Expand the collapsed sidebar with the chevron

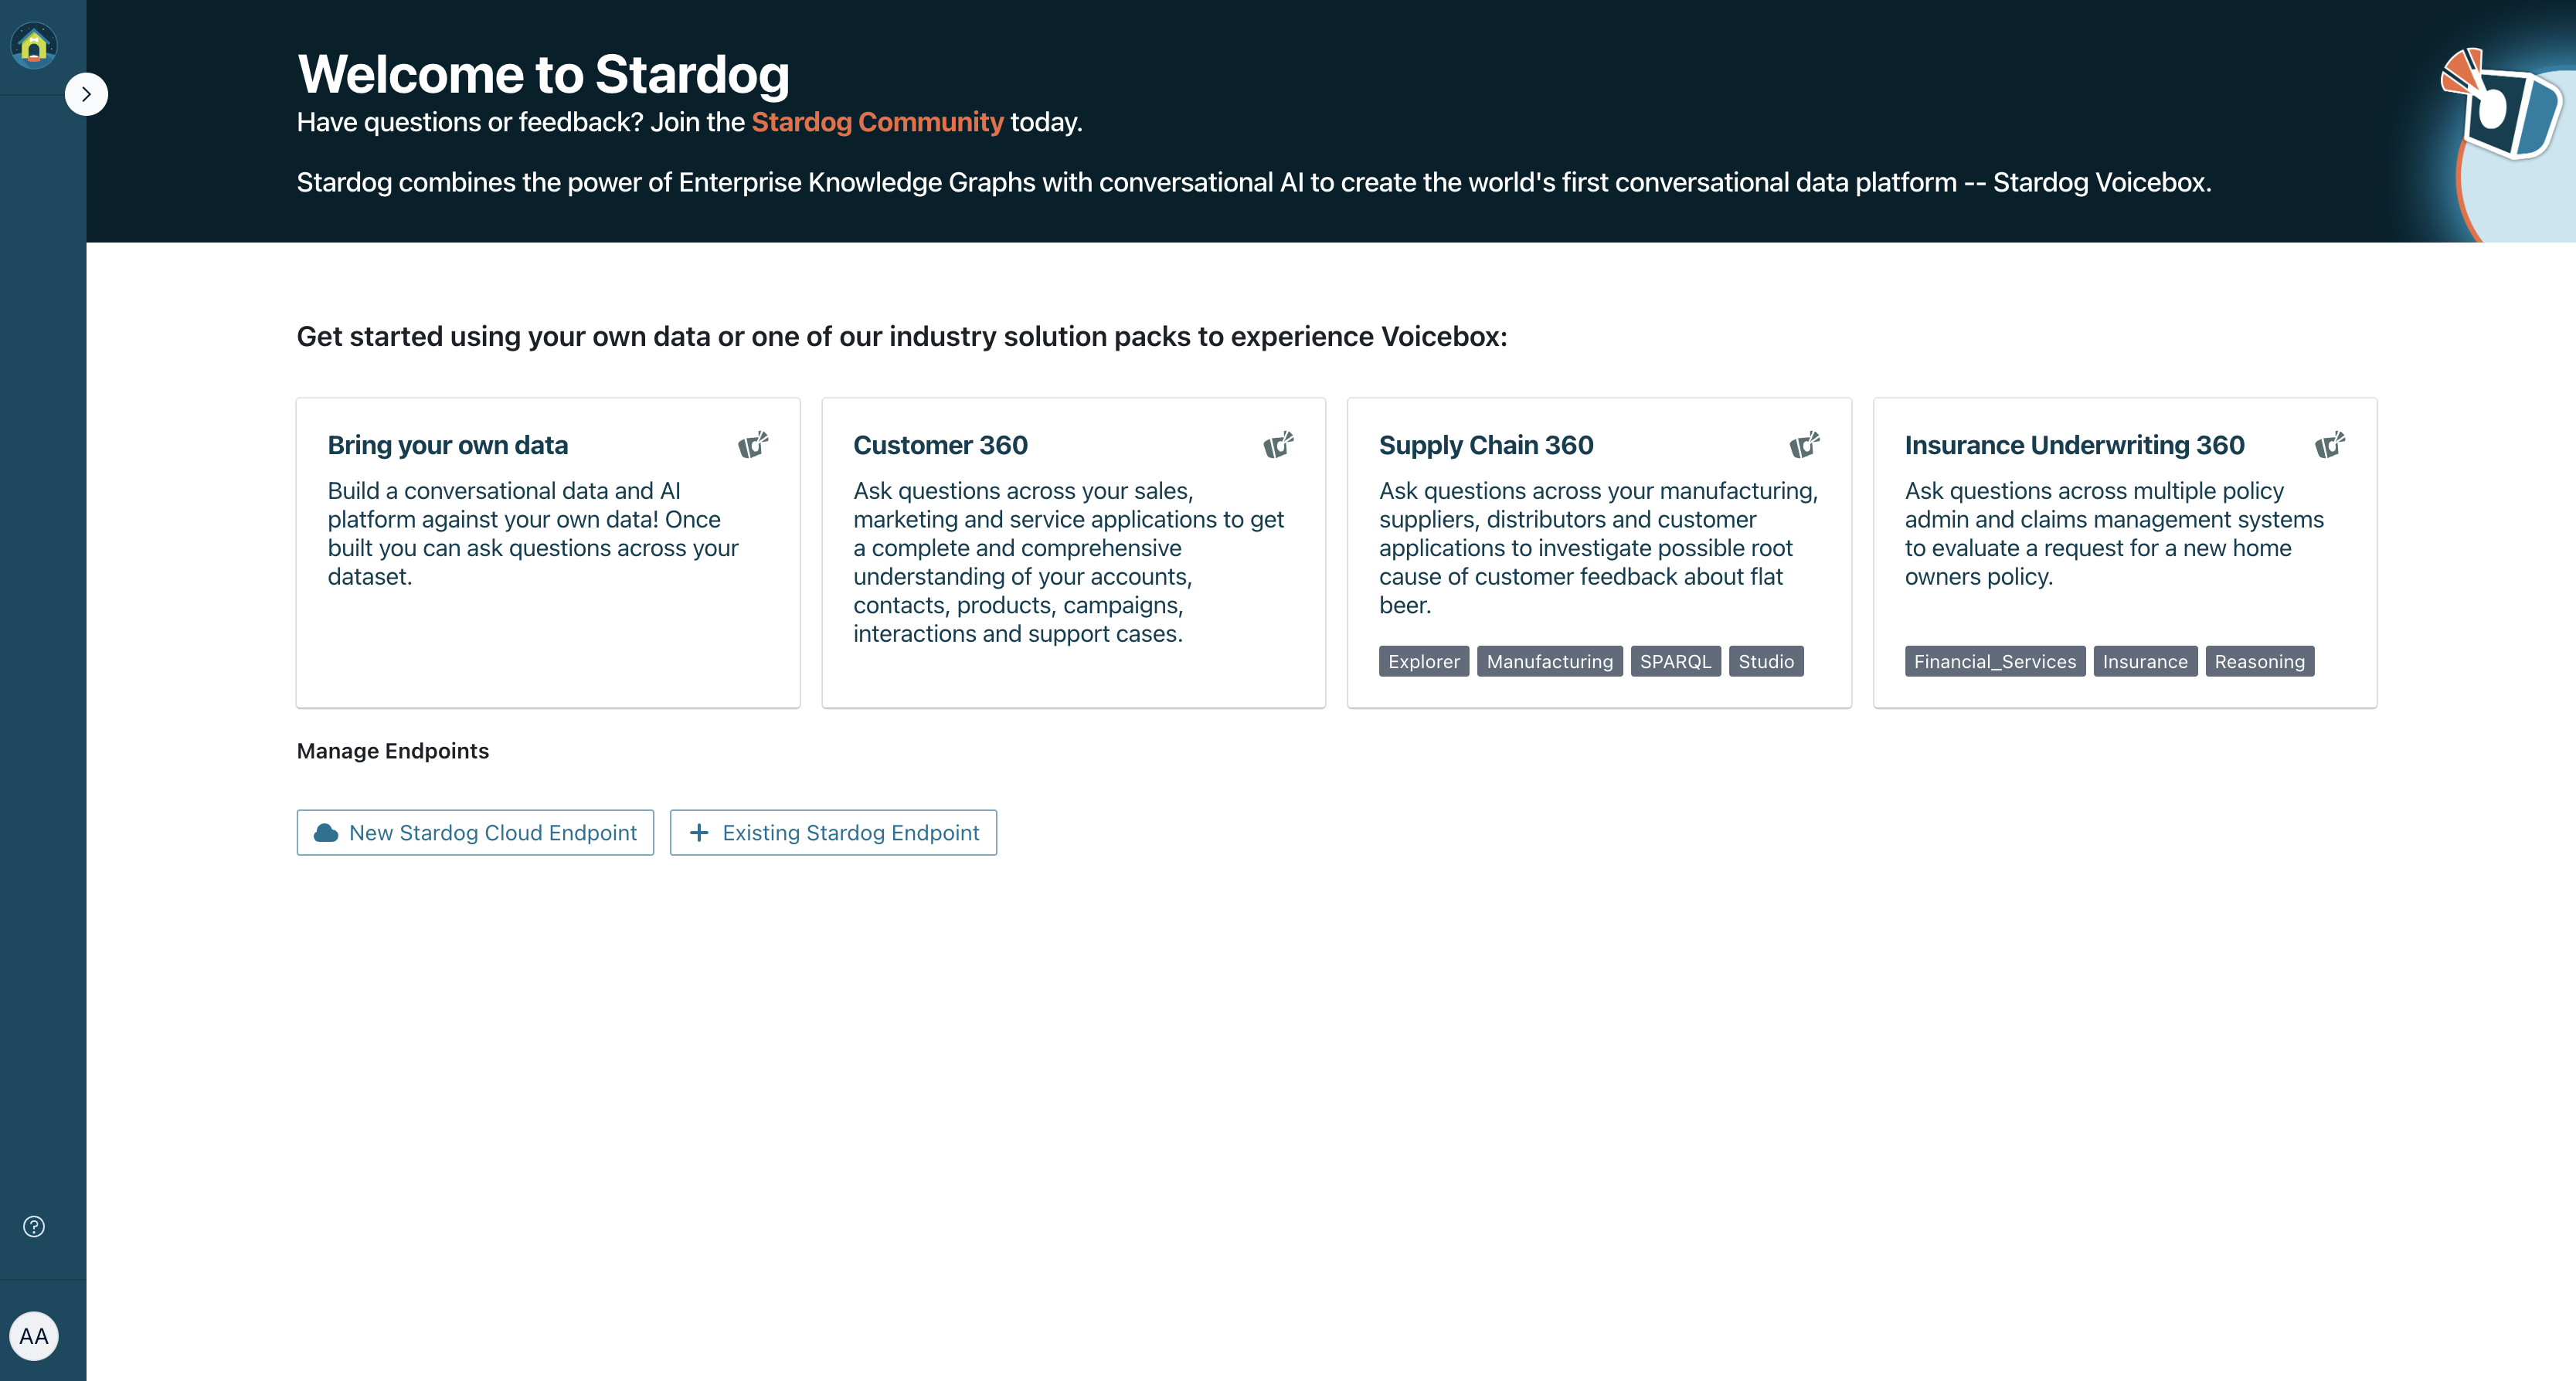point(87,93)
